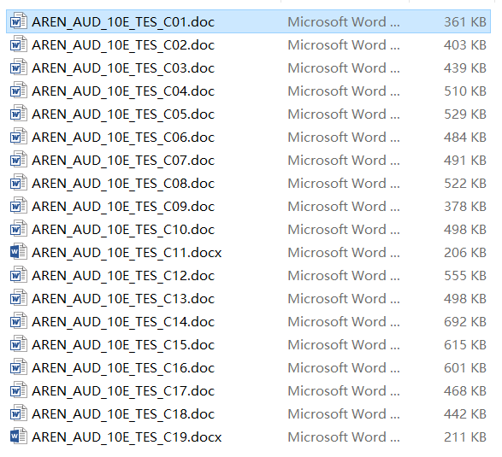The image size is (502, 457).
Task: Select file name AREN_AUD_10E_TES_C02.doc
Action: click(123, 45)
